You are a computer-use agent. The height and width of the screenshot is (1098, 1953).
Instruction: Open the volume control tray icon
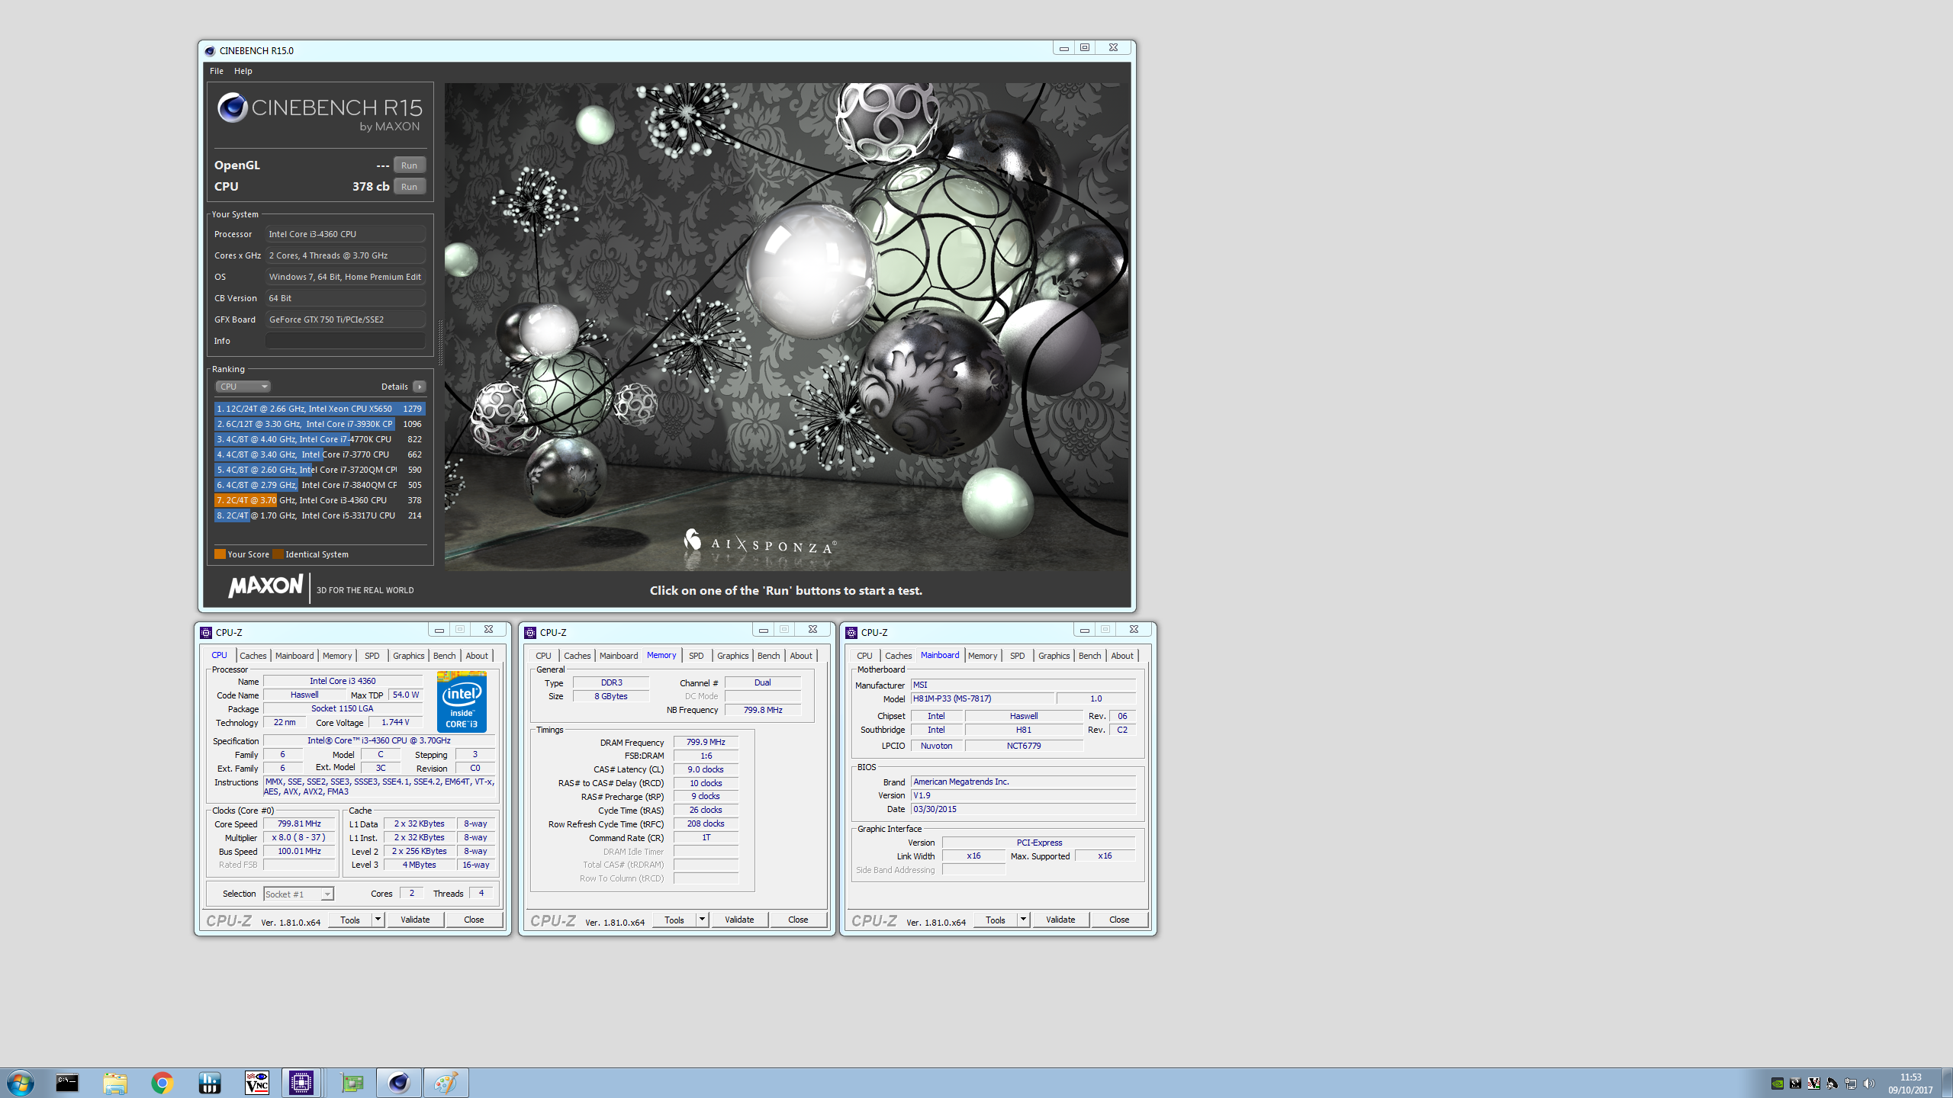point(1869,1084)
